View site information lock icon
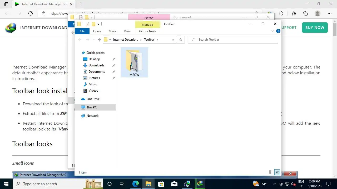This screenshot has height=189, width=337. pos(44,13)
